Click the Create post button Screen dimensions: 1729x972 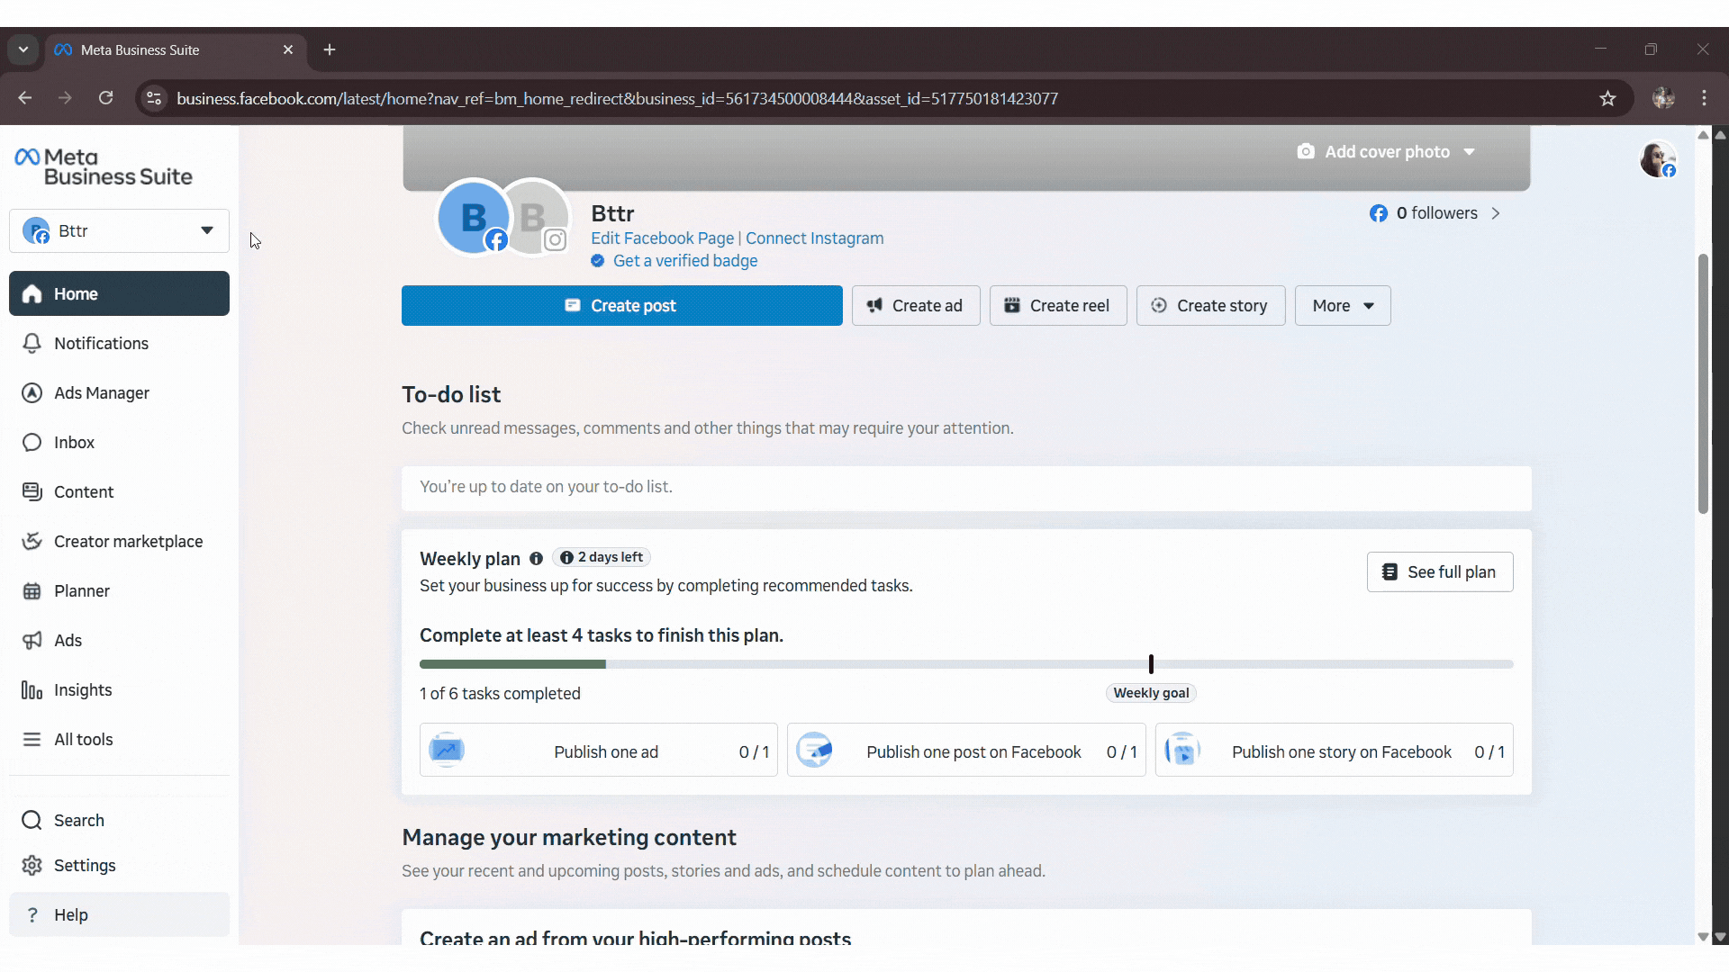(x=621, y=306)
